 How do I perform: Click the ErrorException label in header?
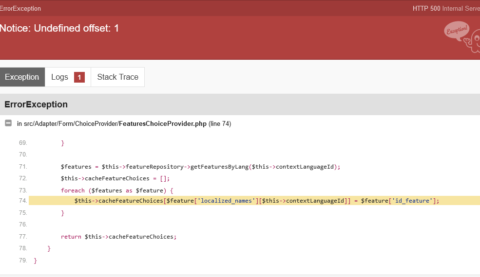[x=20, y=9]
